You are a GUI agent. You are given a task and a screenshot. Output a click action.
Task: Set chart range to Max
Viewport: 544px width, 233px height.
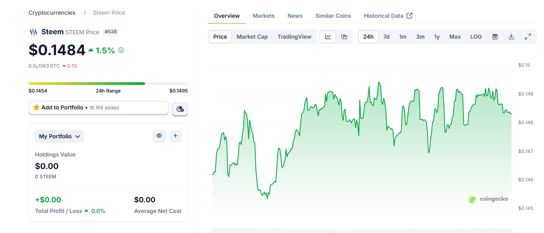[455, 37]
